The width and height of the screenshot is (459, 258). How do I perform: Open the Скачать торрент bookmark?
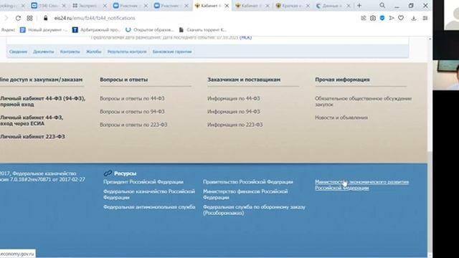[202, 30]
